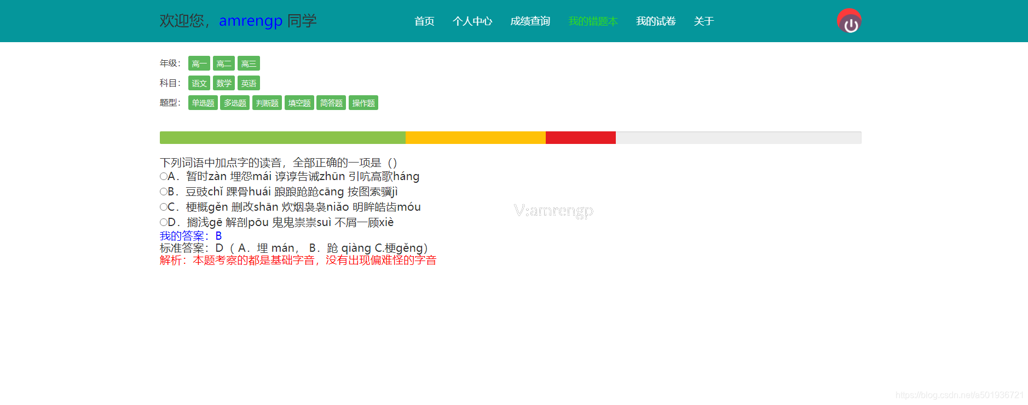
Task: Filter by subject 语文
Action: click(x=199, y=83)
